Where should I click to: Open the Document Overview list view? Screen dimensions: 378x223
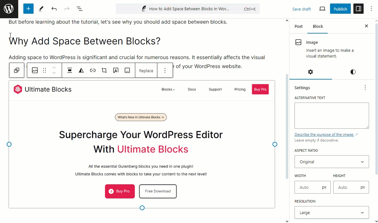(80, 9)
